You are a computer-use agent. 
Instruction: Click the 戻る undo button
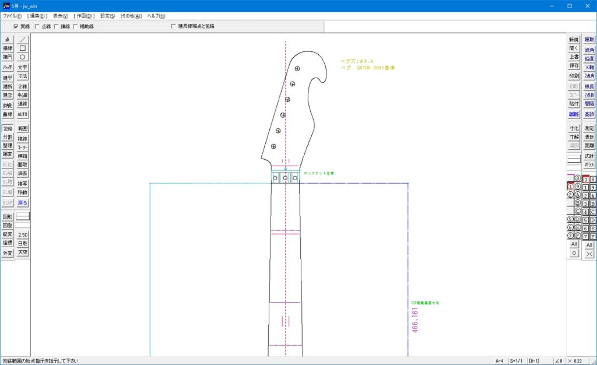pyautogui.click(x=23, y=203)
